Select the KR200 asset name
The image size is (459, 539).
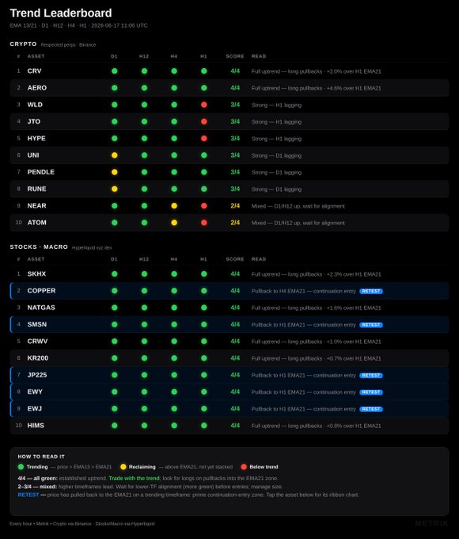(38, 357)
